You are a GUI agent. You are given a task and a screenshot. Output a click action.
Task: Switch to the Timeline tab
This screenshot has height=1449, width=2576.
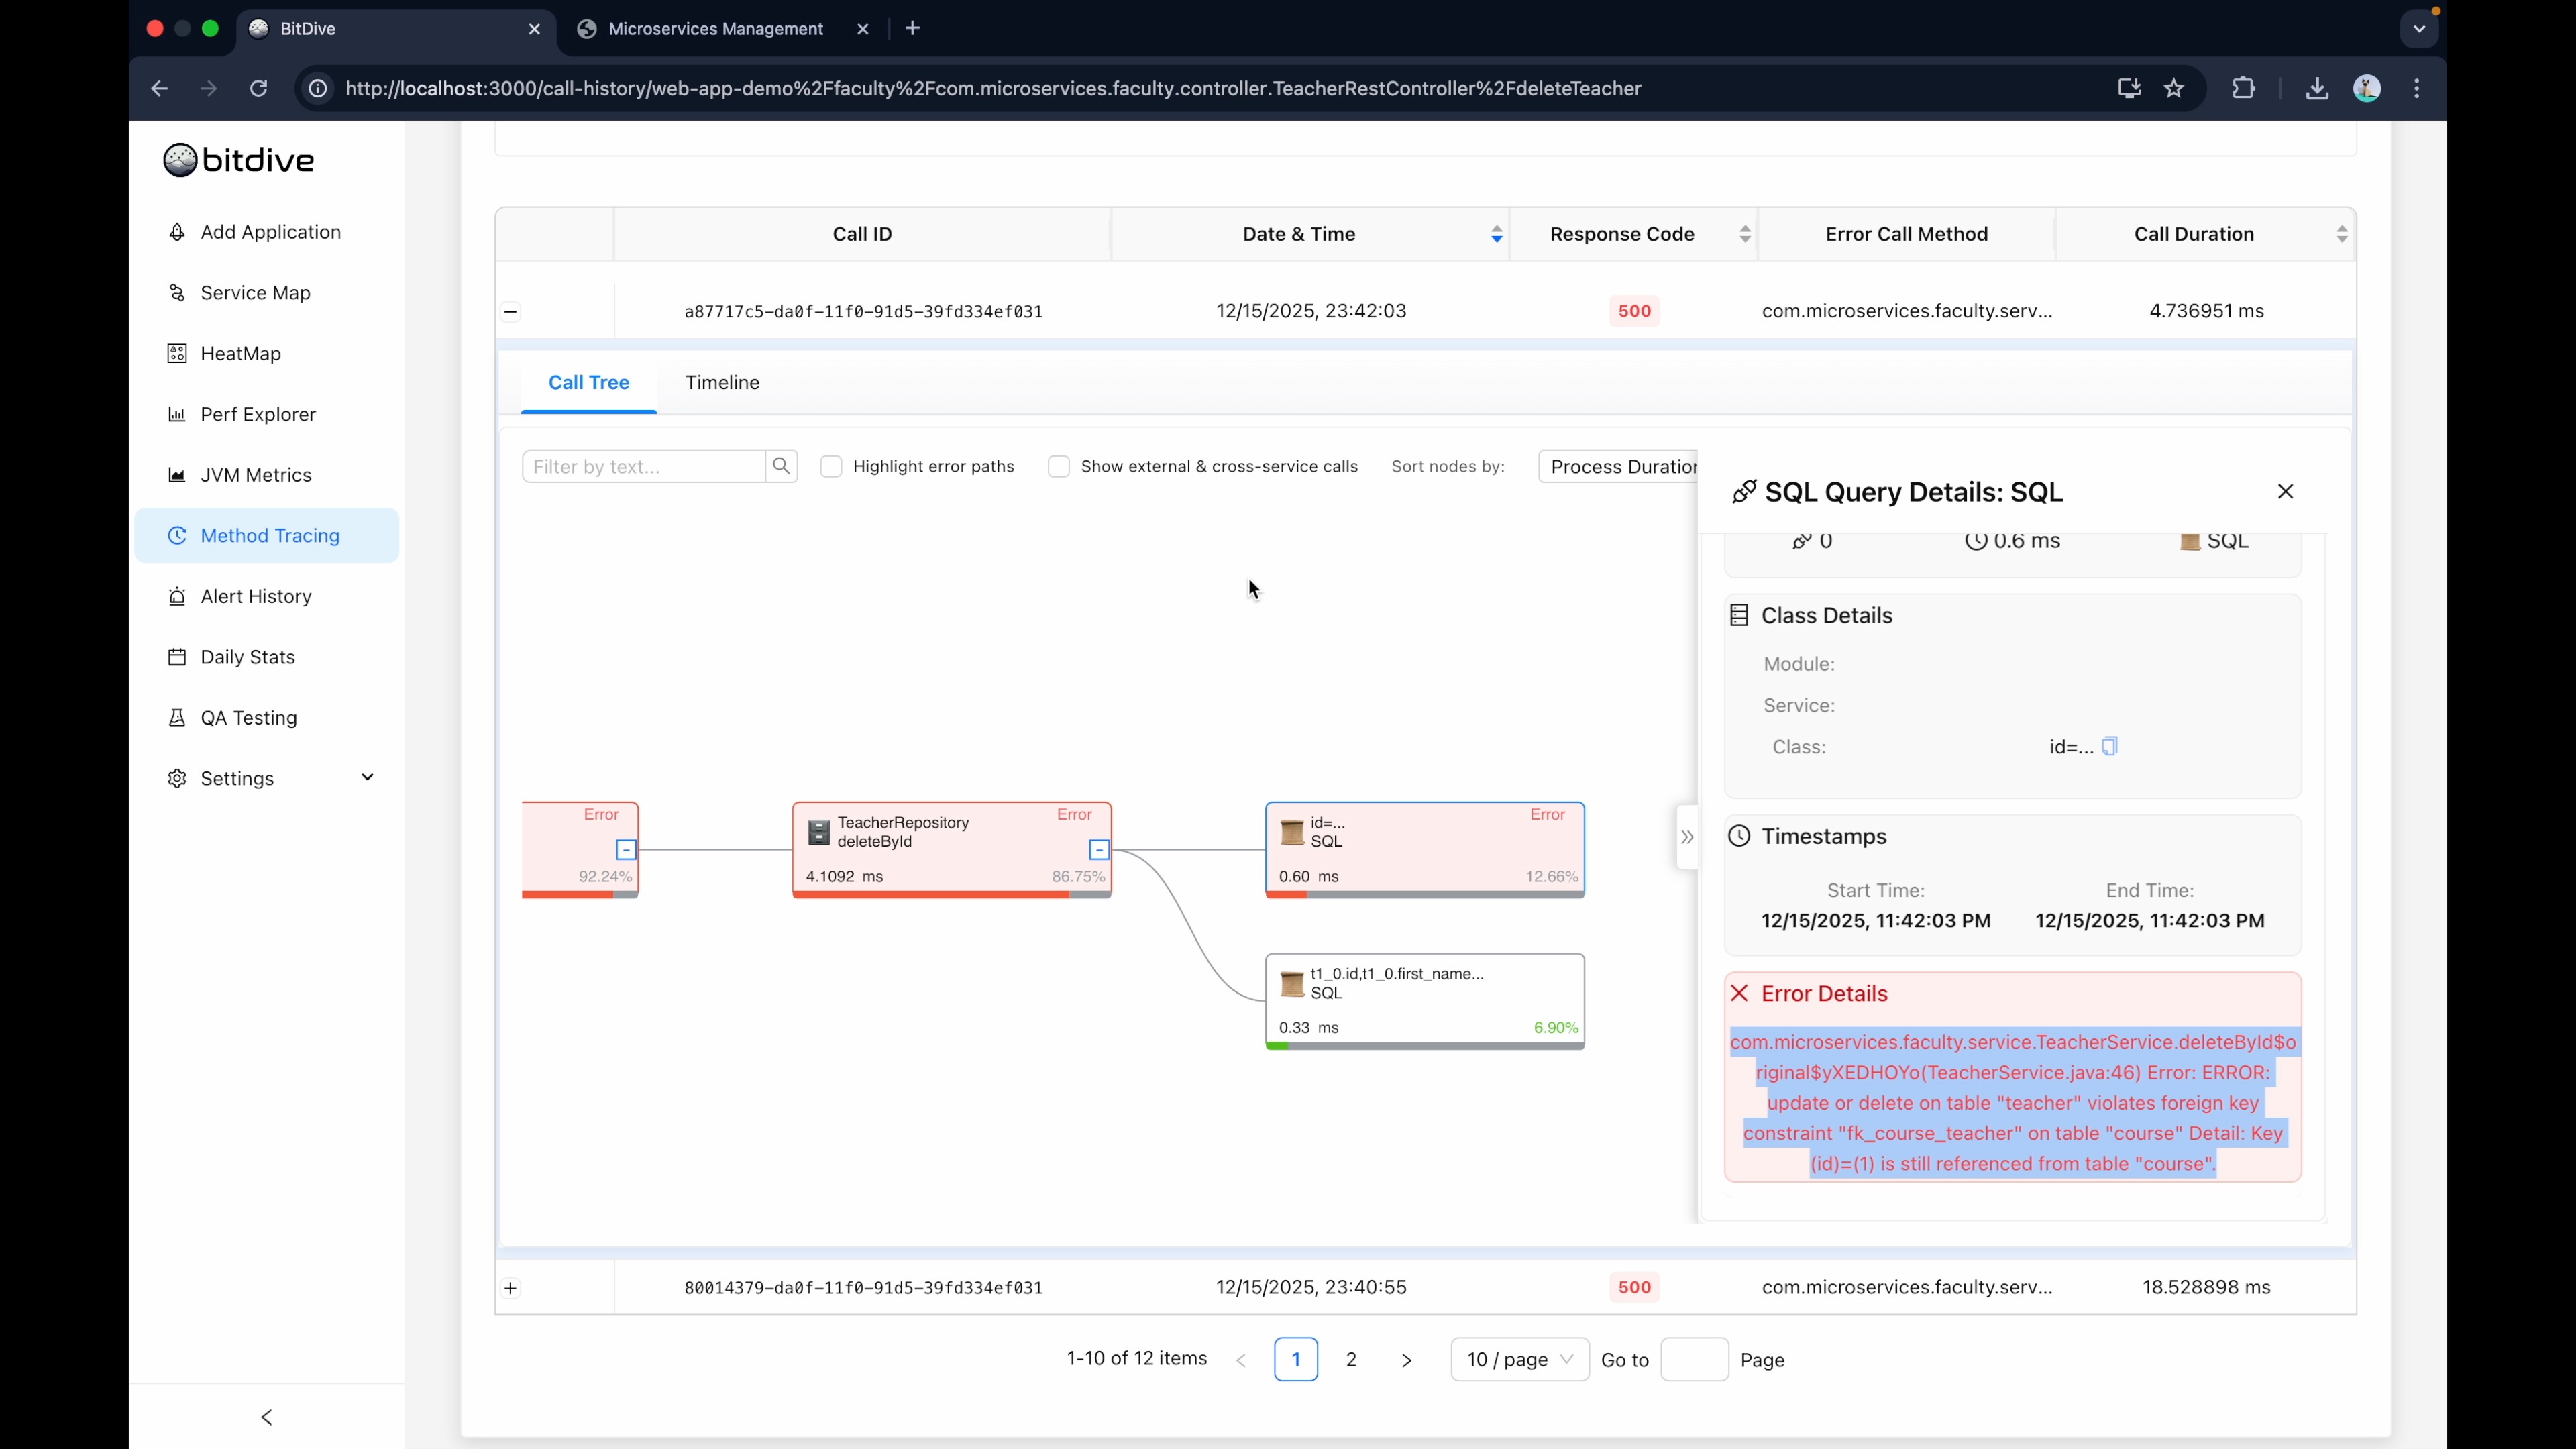click(722, 383)
